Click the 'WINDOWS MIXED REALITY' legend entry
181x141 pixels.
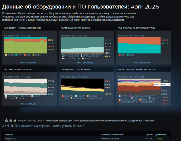click(x=142, y=96)
